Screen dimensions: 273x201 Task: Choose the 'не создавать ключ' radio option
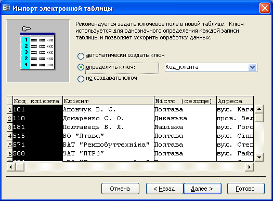(81, 79)
